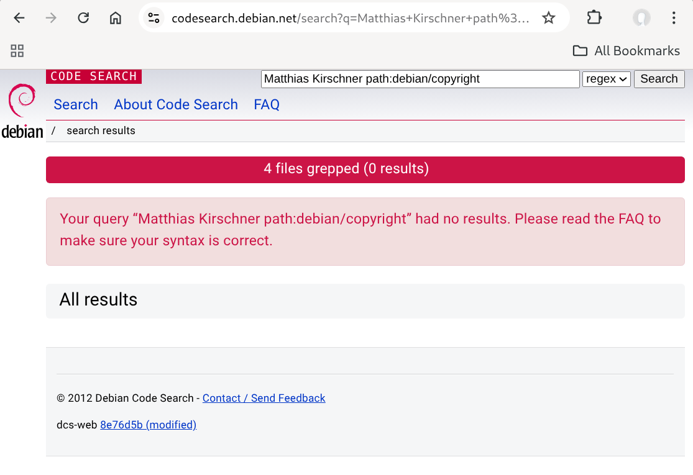The image size is (693, 475).
Task: Open the All Bookmarks folder
Action: (625, 50)
